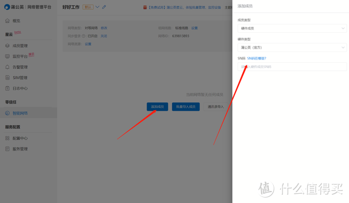The image size is (349, 203).
Task: Click the 通讯录导入 button
Action: 215,107
